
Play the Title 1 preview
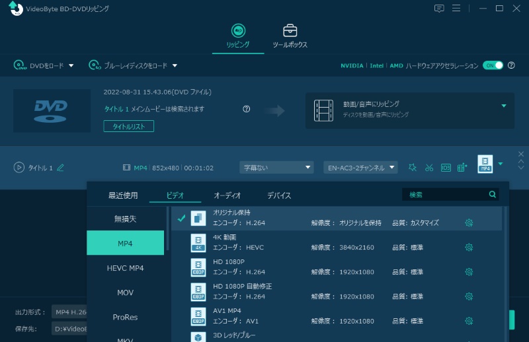point(19,168)
